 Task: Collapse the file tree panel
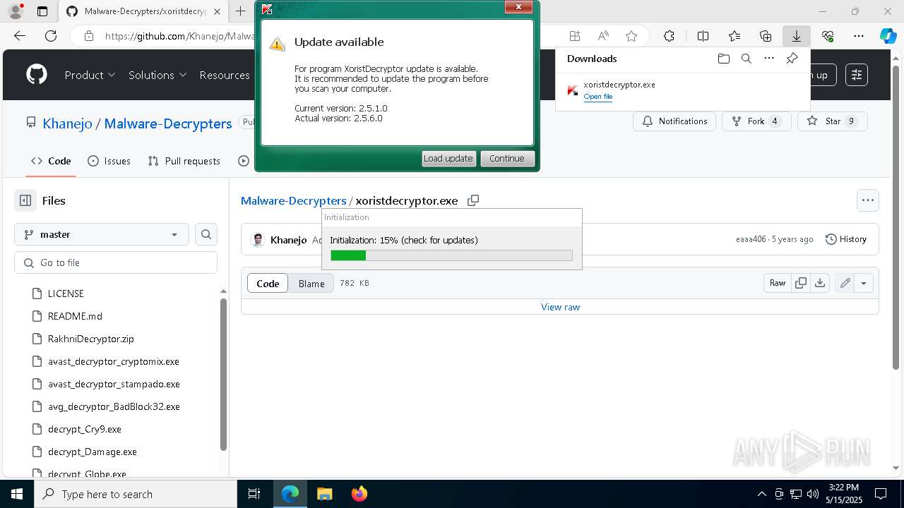(25, 200)
